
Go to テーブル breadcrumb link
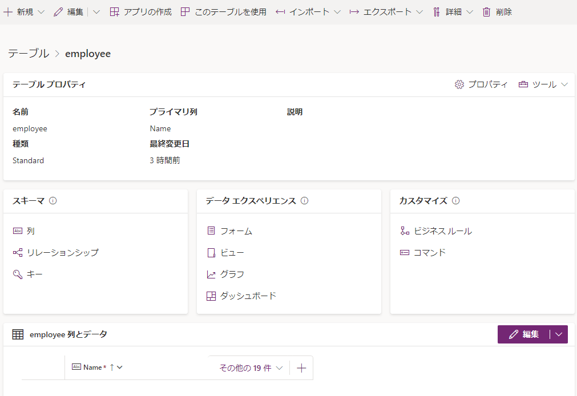click(x=29, y=54)
